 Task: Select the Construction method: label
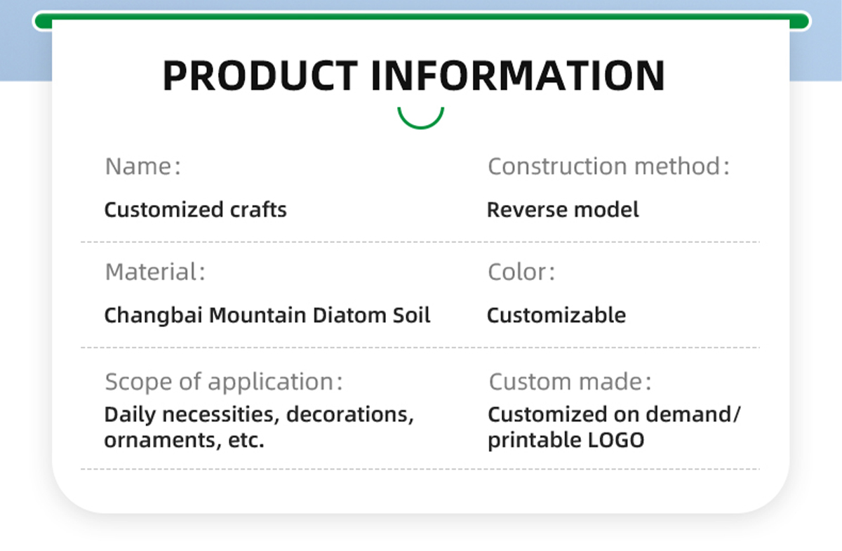click(x=608, y=167)
